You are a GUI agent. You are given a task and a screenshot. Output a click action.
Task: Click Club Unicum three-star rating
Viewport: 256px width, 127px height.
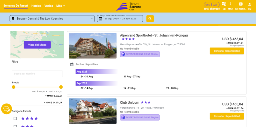pyautogui.click(x=146, y=102)
